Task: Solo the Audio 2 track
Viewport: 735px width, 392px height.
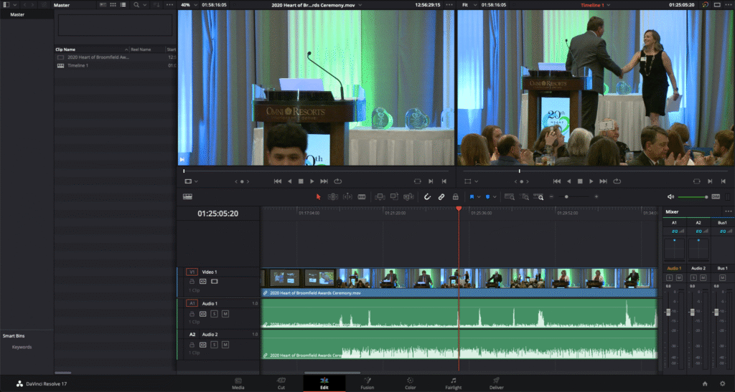Action: tap(214, 345)
